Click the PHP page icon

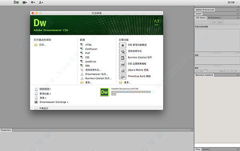tap(82, 53)
